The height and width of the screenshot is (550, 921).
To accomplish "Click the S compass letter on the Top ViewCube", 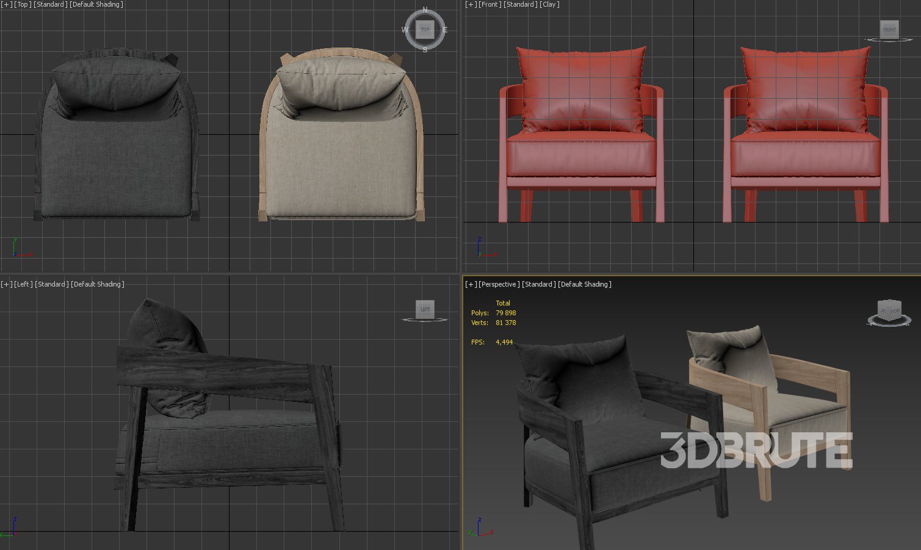I will coord(425,49).
